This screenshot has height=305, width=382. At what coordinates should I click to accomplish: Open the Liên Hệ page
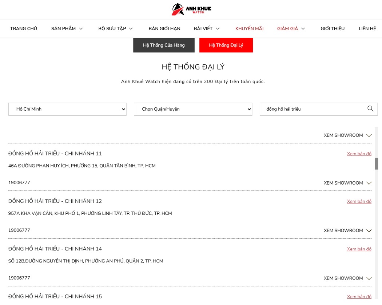coord(367,28)
